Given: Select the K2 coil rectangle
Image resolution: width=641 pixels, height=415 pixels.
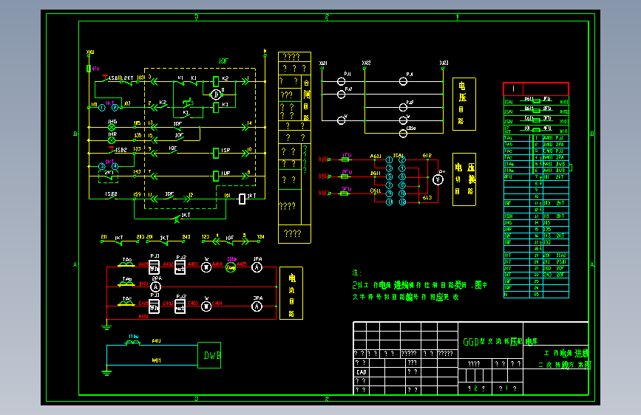Looking at the screenshot, I should (216, 81).
